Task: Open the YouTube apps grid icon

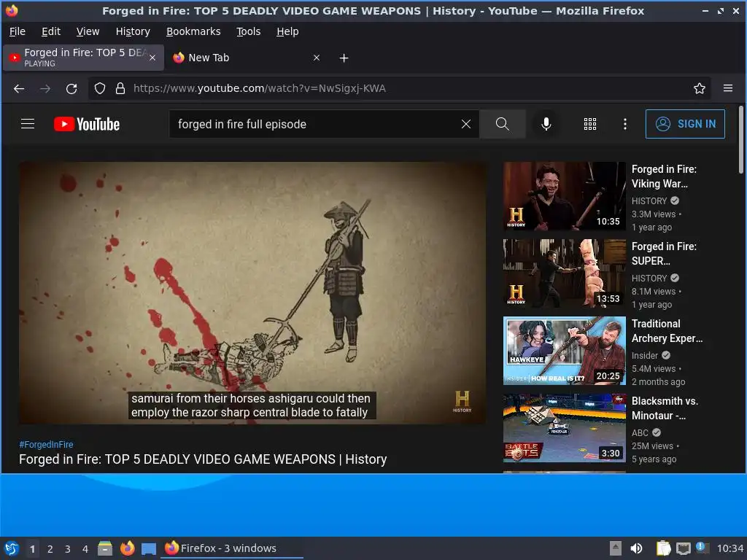Action: [x=589, y=124]
